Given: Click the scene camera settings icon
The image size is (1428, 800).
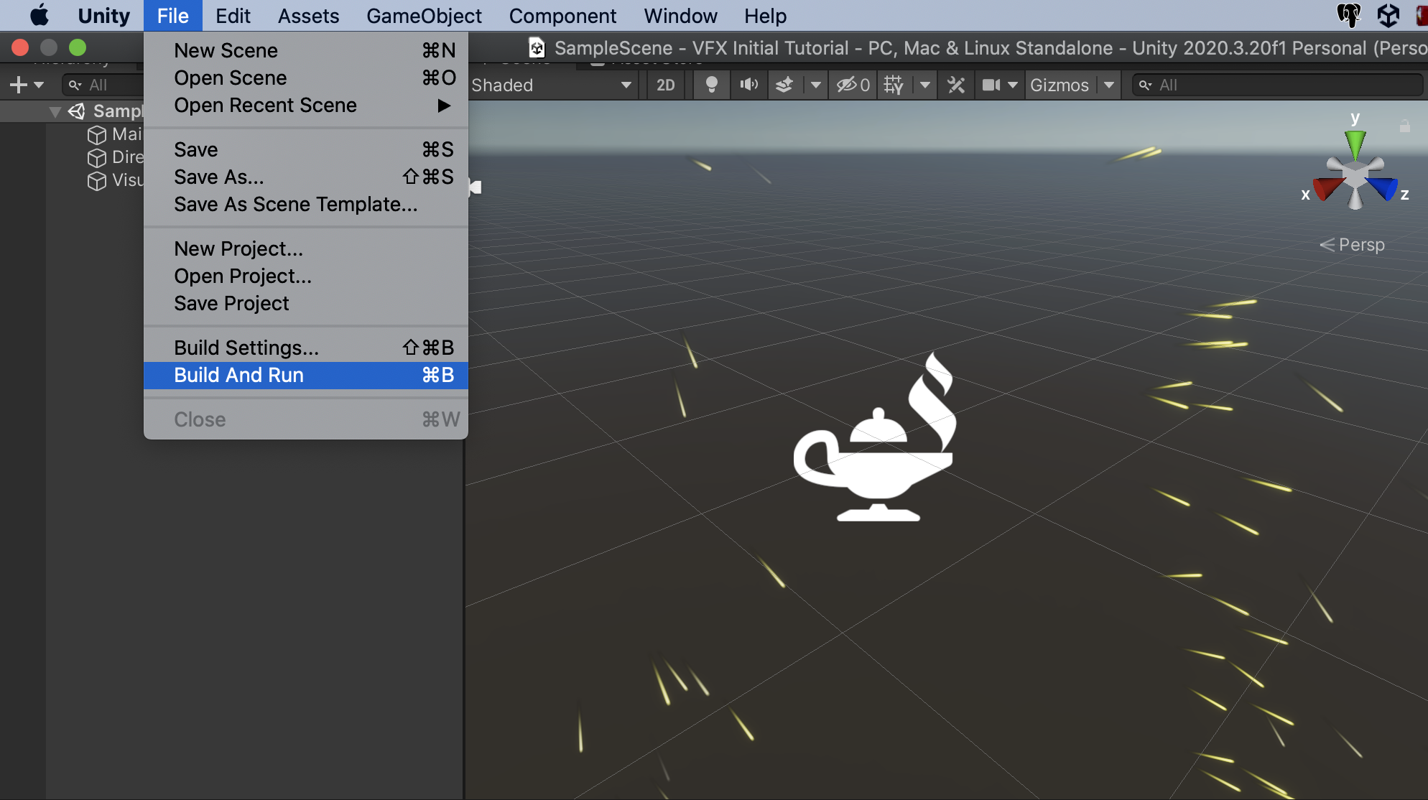Looking at the screenshot, I should [991, 85].
